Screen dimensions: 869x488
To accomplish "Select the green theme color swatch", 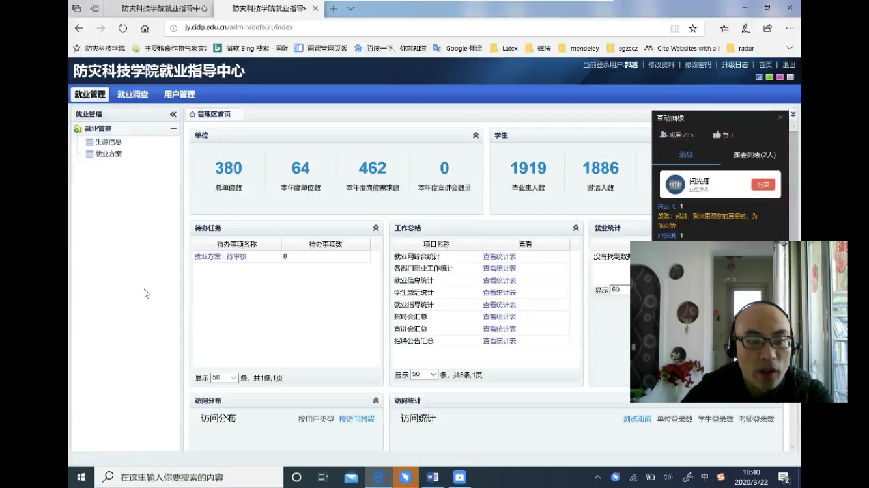I will coord(769,77).
